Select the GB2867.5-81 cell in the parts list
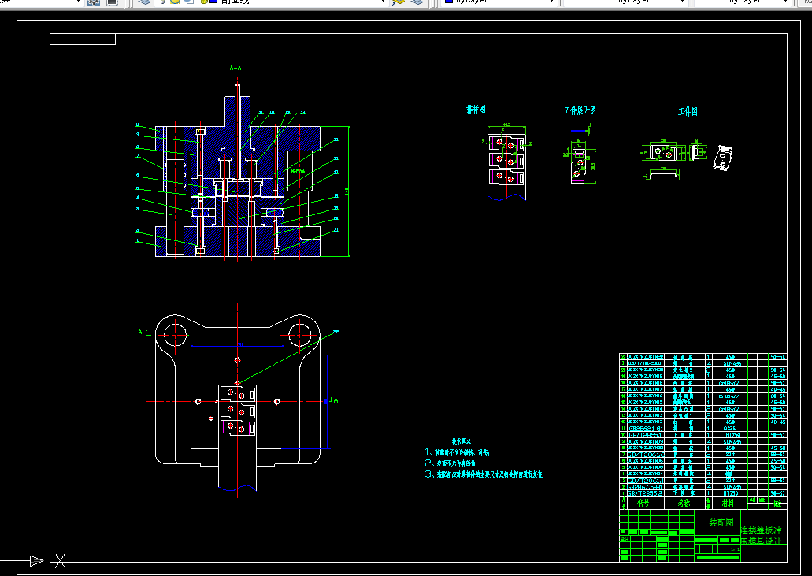This screenshot has height=576, width=812. [x=645, y=488]
